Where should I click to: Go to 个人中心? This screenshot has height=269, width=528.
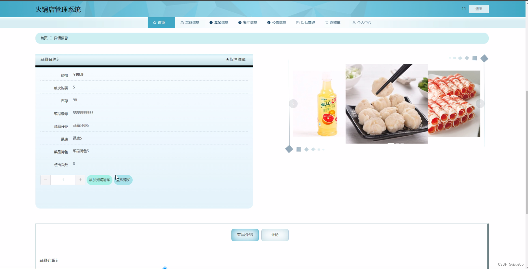(362, 23)
